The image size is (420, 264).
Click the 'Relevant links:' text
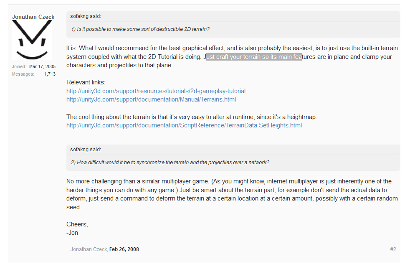tap(86, 82)
